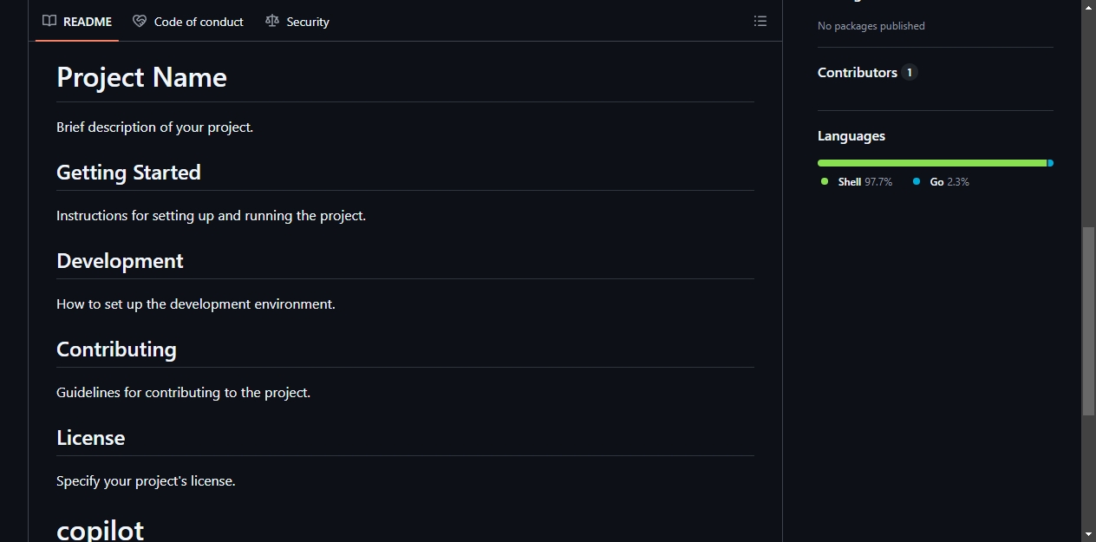
Task: Open the Contributors section link
Action: [x=858, y=73]
